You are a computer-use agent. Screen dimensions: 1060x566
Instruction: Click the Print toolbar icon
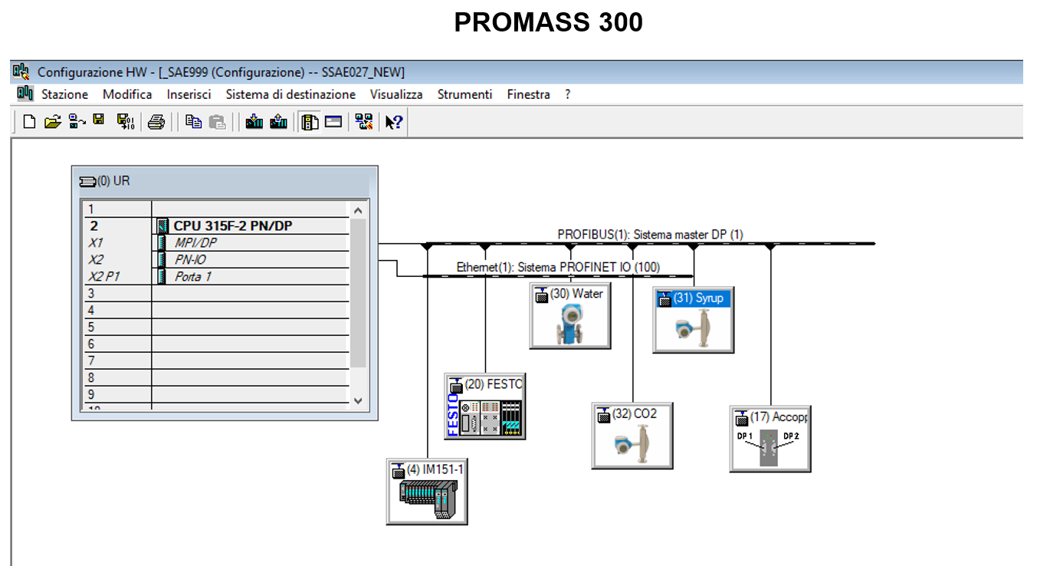tap(156, 121)
